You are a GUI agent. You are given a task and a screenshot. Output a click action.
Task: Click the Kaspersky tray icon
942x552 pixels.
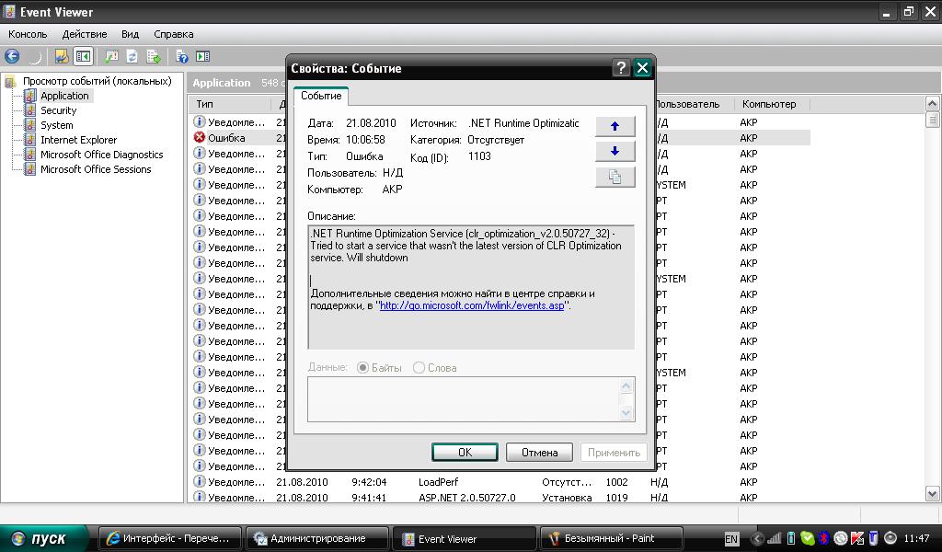tap(857, 538)
